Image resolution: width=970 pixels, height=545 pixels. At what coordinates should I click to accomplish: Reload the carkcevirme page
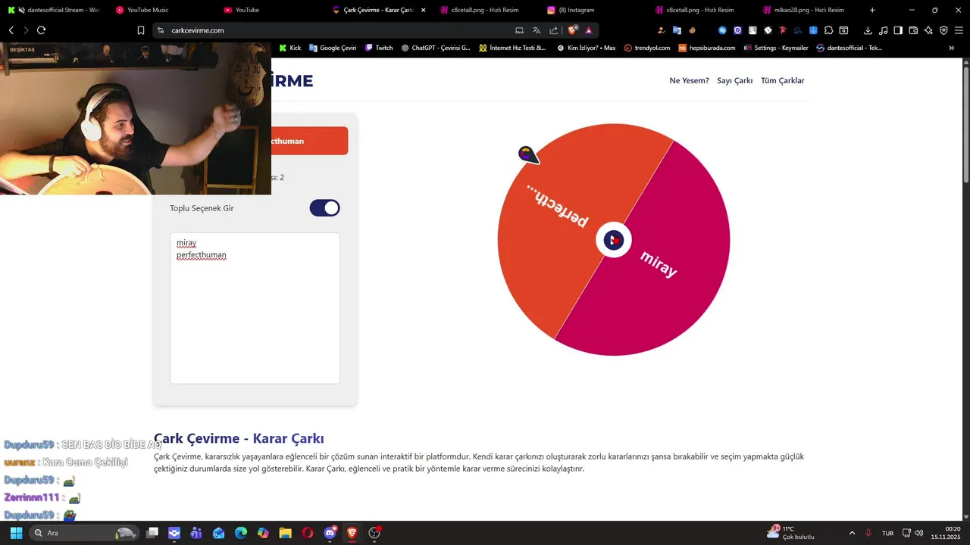41,30
